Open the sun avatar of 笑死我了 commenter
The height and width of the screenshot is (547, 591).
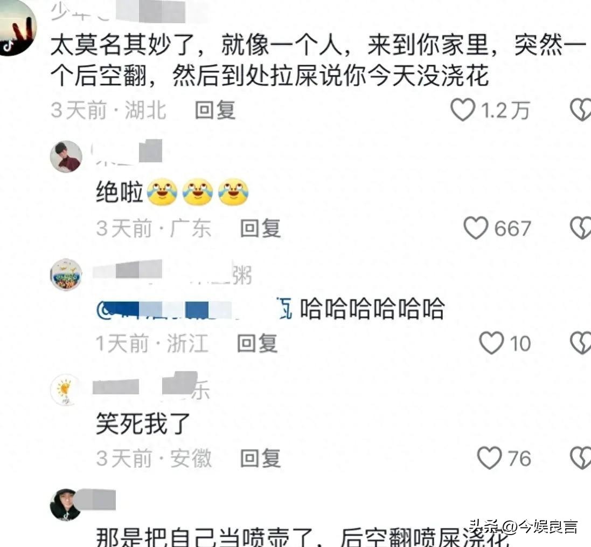coord(66,390)
